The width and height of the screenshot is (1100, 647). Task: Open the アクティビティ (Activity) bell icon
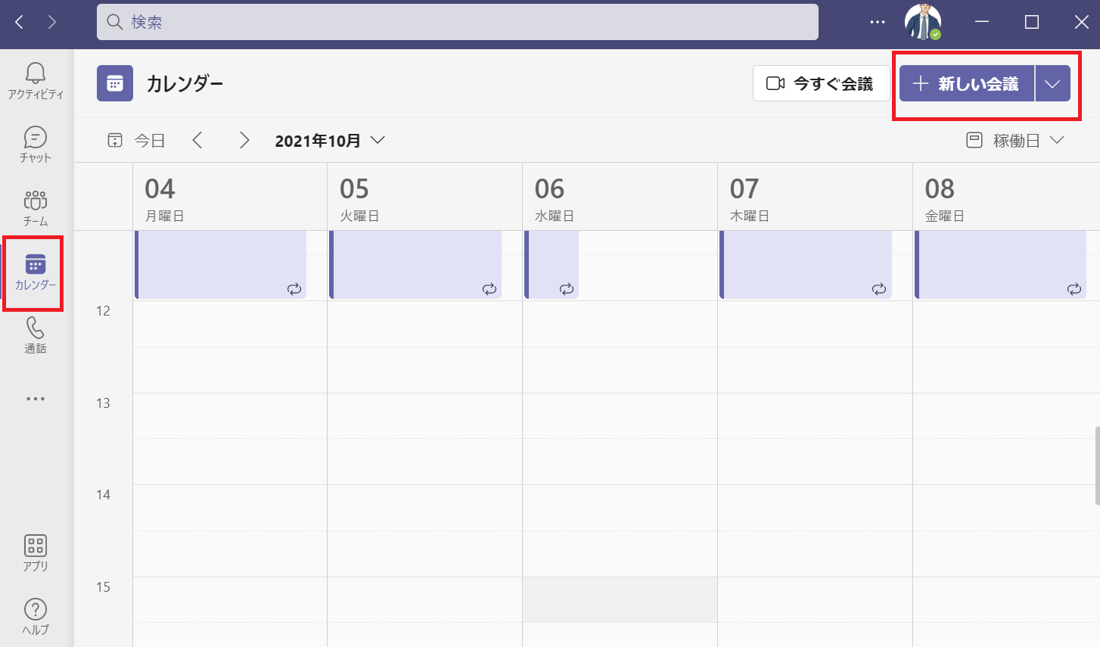tap(36, 80)
